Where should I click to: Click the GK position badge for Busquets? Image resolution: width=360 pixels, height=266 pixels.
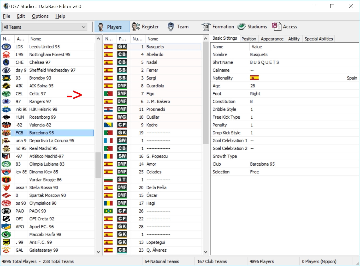122,47
